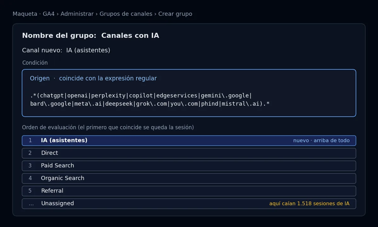Click the regex line starting with '.*(chatgpt'
Image resolution: width=378 pixels, height=227 pixels.
[x=141, y=96]
